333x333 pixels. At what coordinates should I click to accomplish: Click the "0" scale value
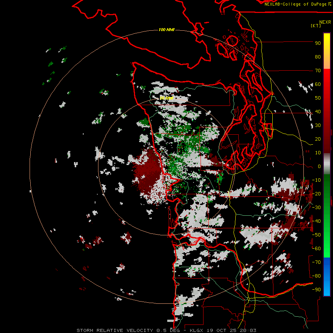coord(319,166)
